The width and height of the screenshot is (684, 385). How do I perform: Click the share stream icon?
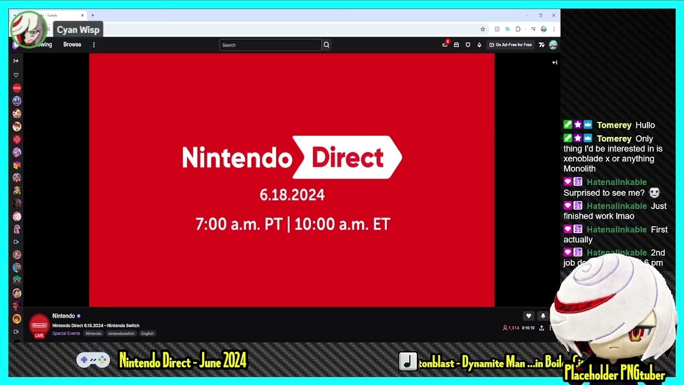tap(541, 328)
